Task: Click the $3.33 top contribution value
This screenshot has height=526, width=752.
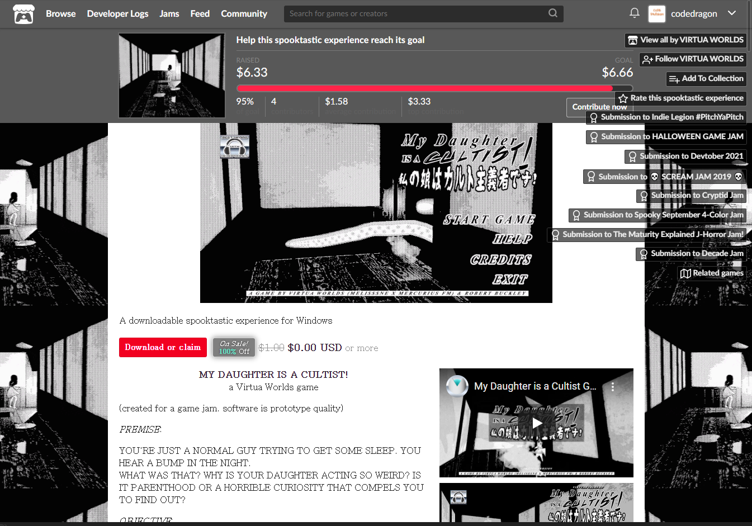Action: click(x=419, y=102)
